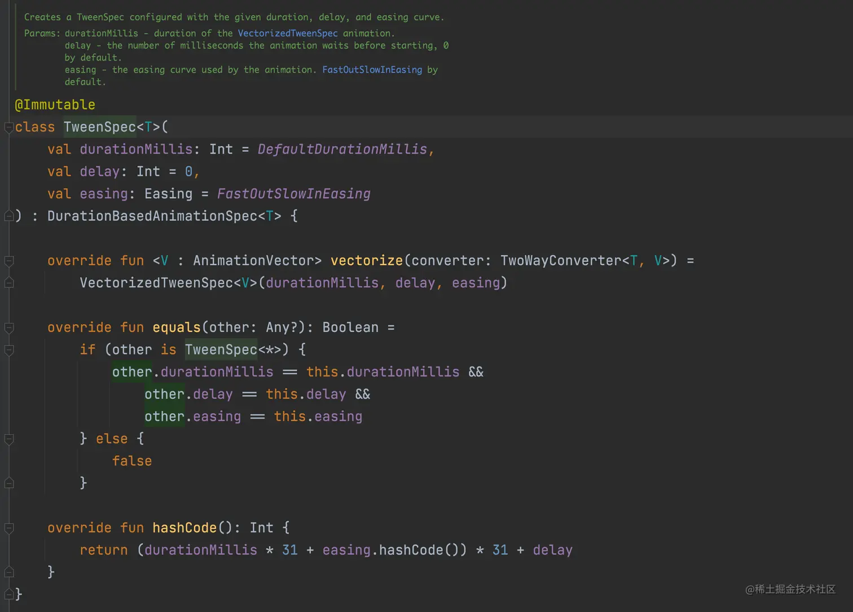Click the Boolean return type
This screenshot has height=612, width=853.
click(x=350, y=327)
